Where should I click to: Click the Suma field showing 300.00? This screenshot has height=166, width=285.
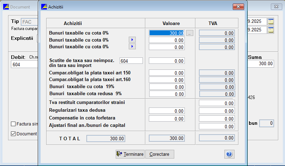click(x=261, y=64)
